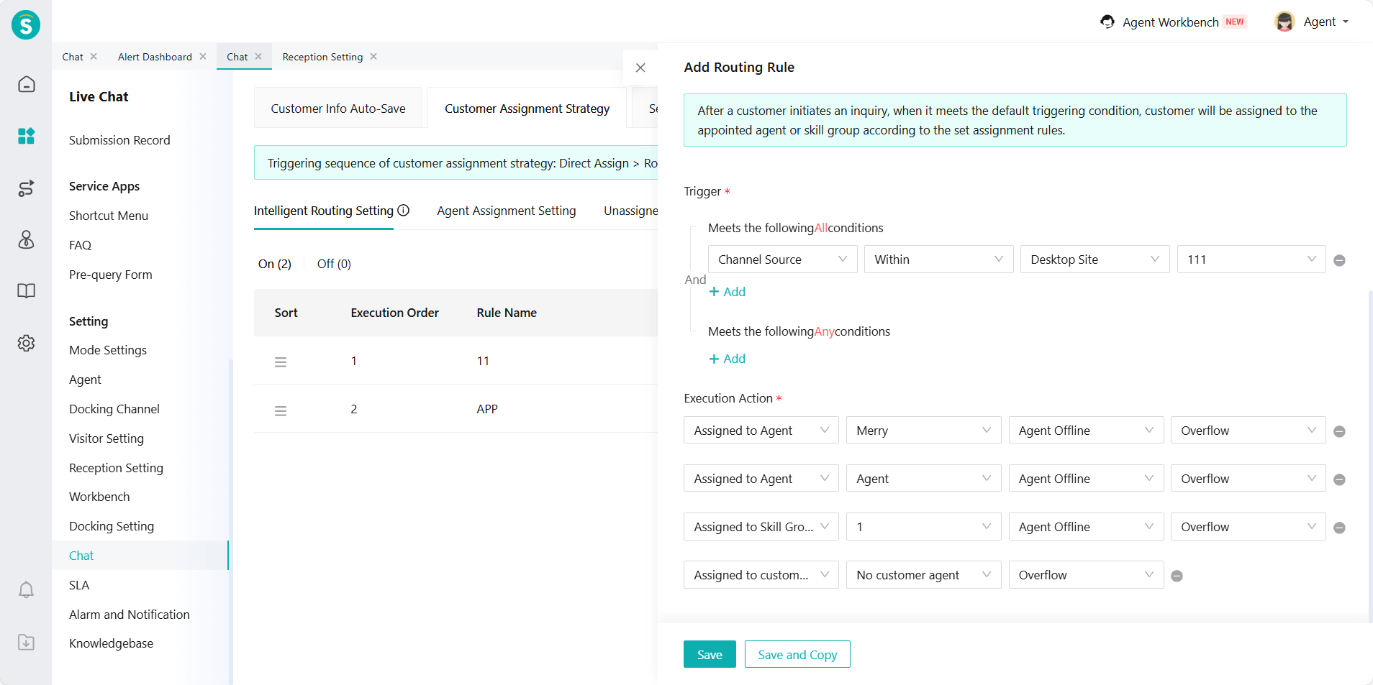Open the routing flow icon in sidebar

point(26,188)
